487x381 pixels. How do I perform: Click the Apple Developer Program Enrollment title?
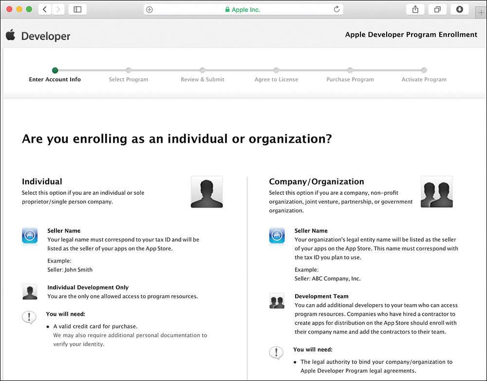pyautogui.click(x=411, y=35)
